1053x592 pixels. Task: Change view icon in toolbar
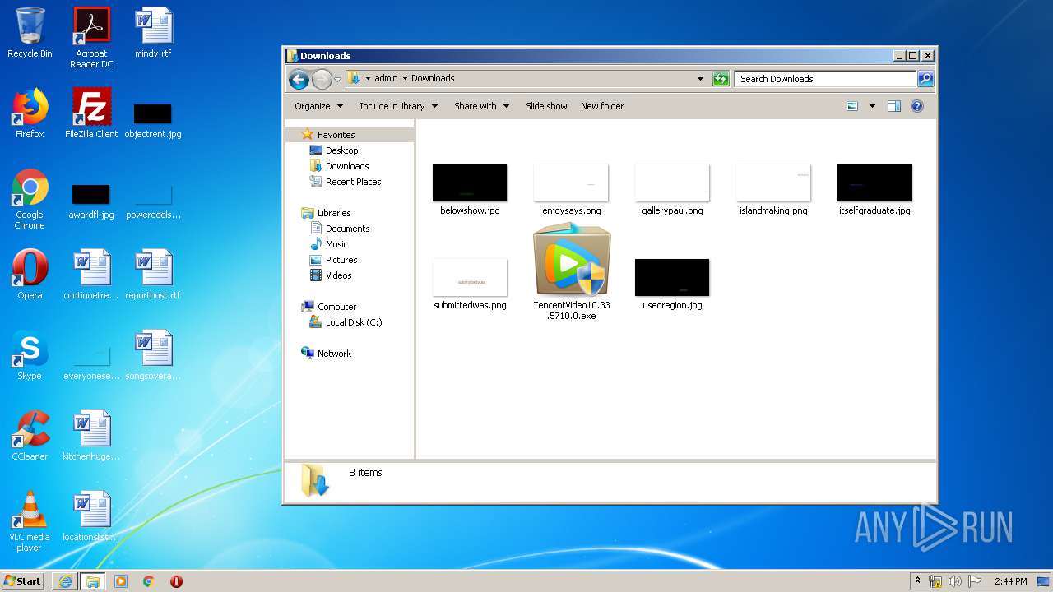852,106
